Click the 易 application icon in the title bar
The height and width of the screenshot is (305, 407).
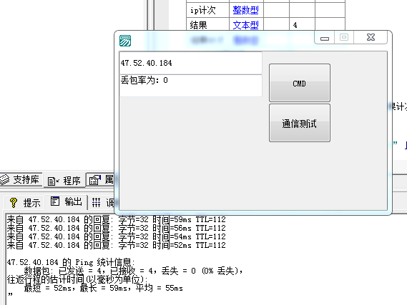coord(125,41)
